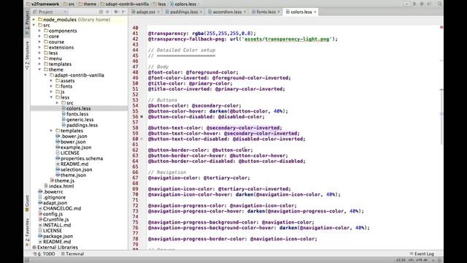Select CHANGELOG.md in the tree
The image size is (467, 263).
(x=62, y=208)
